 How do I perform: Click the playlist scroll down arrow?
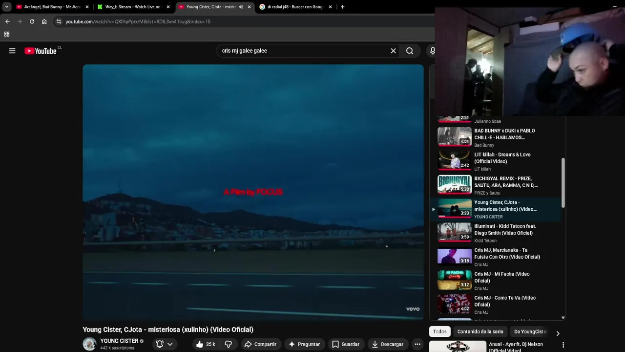(x=563, y=318)
